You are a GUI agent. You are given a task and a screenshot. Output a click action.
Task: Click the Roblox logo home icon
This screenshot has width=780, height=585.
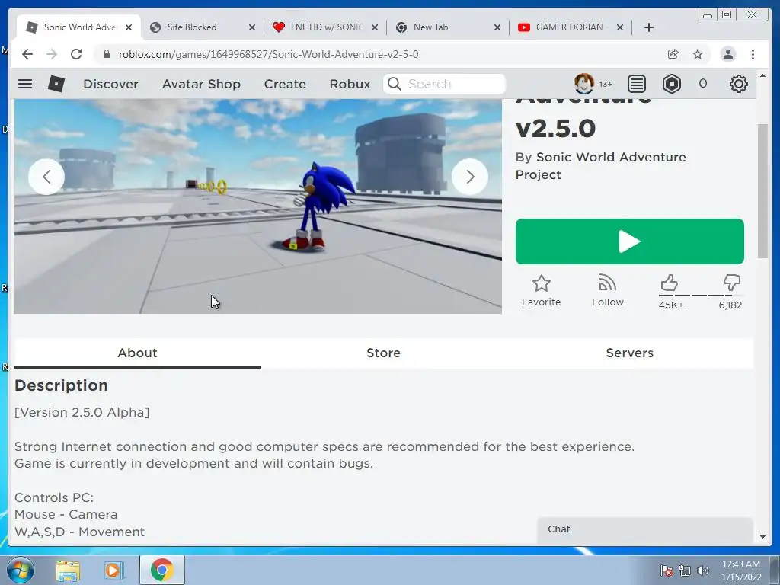pos(56,84)
